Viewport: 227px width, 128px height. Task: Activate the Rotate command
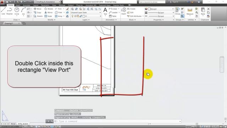49,9
